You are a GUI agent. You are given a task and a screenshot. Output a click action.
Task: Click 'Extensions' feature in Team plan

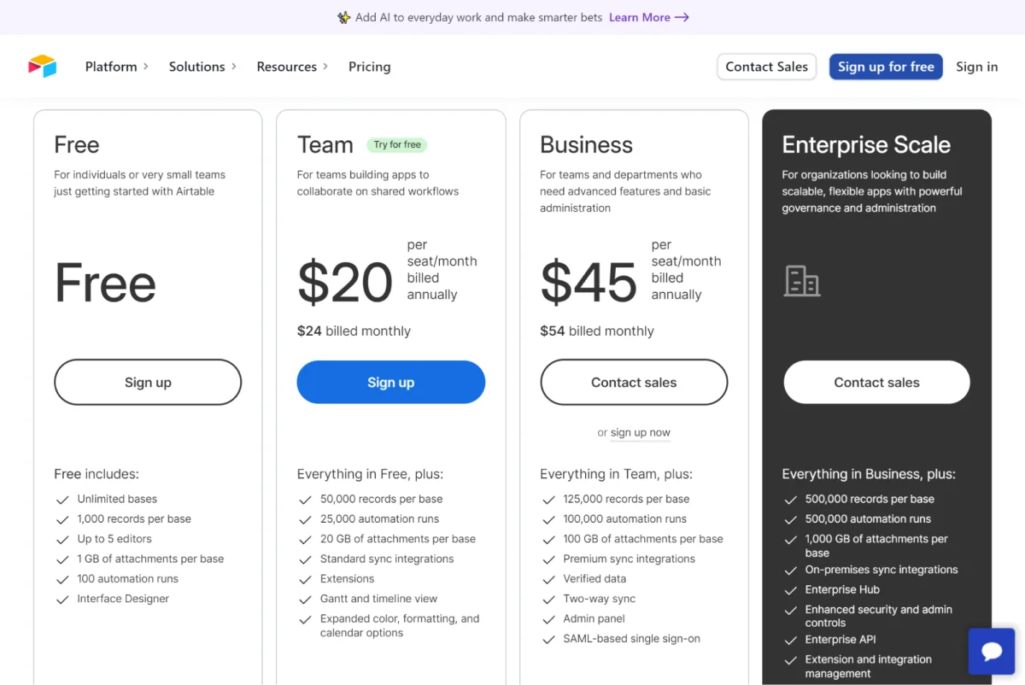[348, 579]
